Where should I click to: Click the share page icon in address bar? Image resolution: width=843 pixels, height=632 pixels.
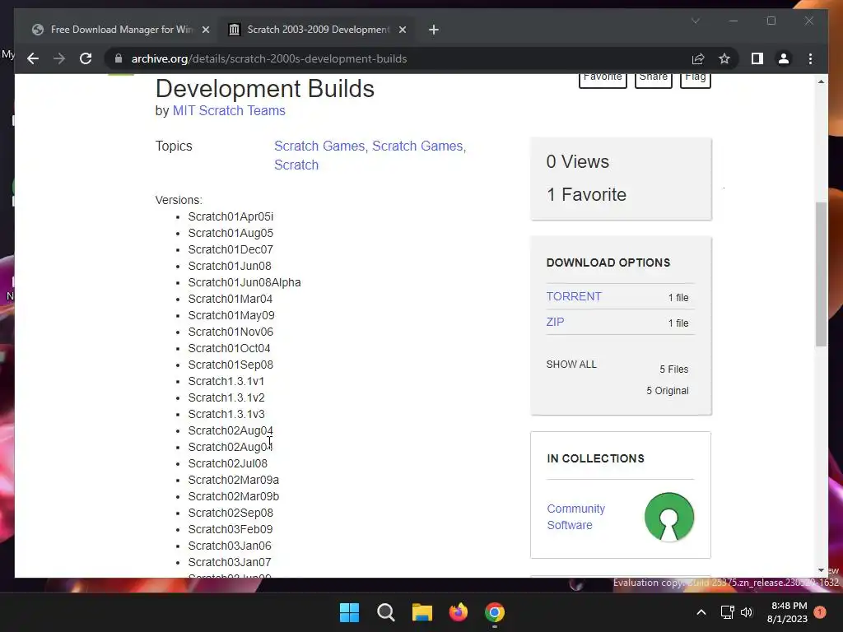pos(698,58)
